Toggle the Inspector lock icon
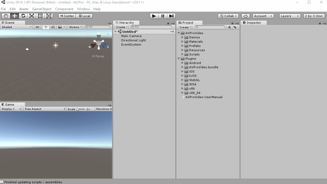This screenshot has width=327, height=184. click(320, 23)
